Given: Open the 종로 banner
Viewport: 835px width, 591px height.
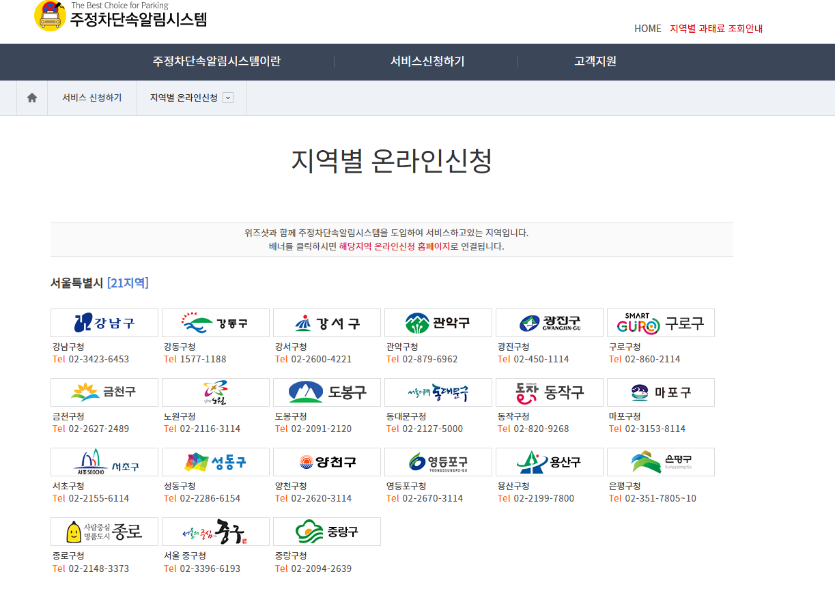Looking at the screenshot, I should [x=104, y=532].
